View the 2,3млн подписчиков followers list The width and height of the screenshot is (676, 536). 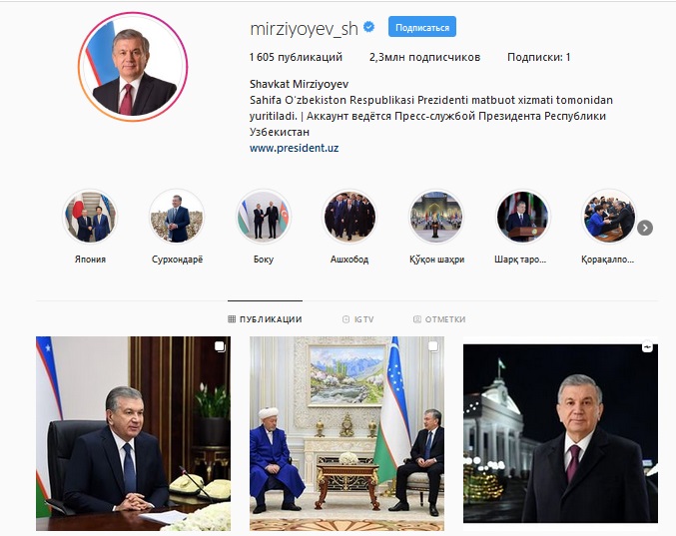click(x=424, y=57)
